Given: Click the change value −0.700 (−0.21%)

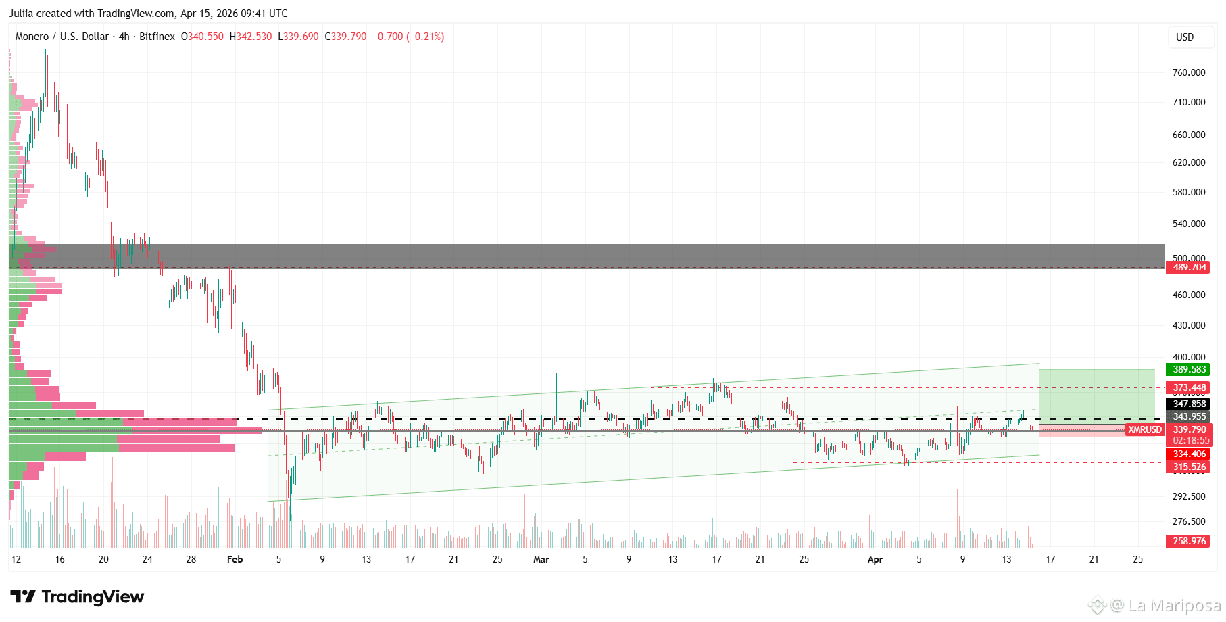Looking at the screenshot, I should 408,37.
